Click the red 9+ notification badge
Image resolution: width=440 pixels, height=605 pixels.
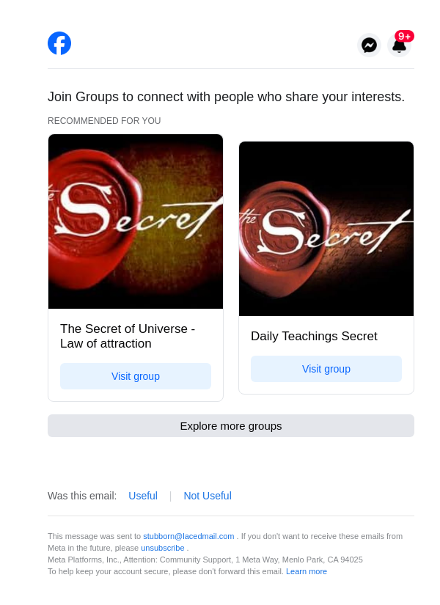tap(404, 36)
